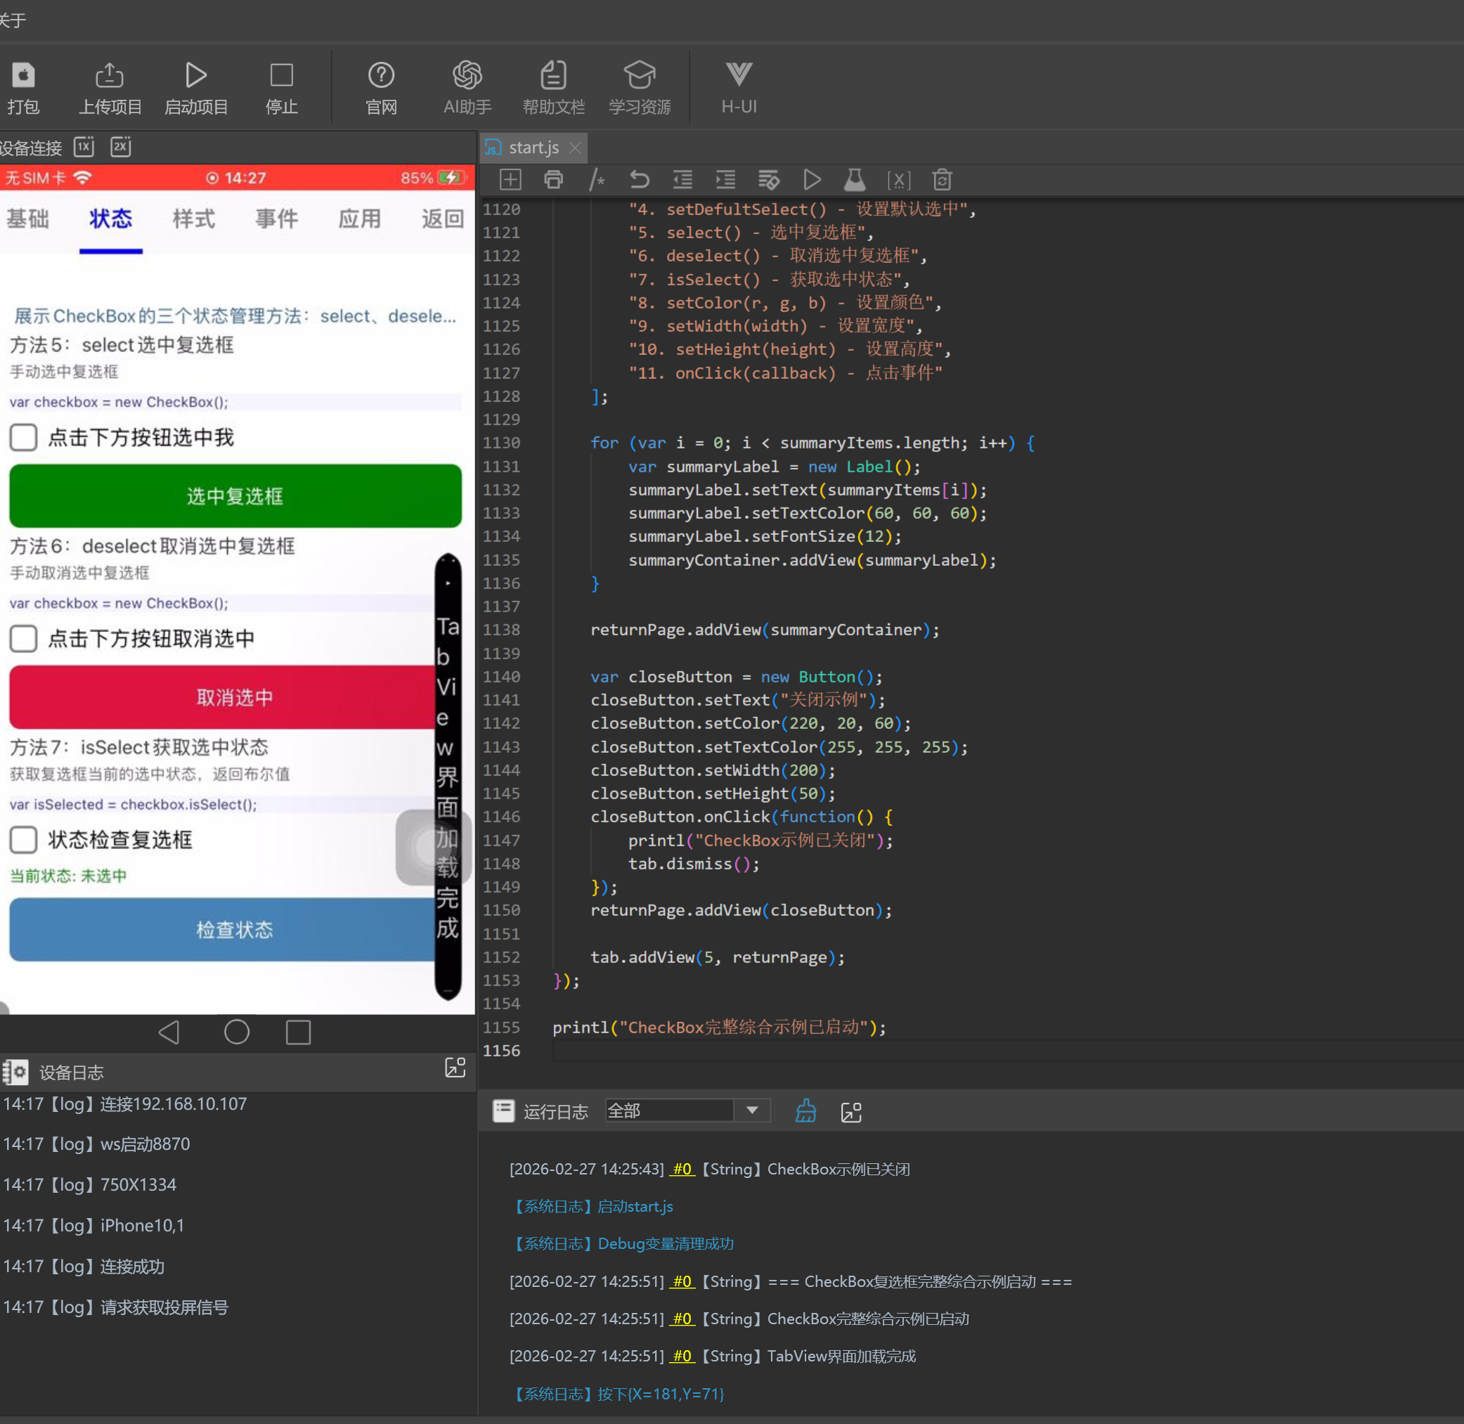The width and height of the screenshot is (1464, 1424).
Task: Start the project with 启动项目
Action: 196,75
